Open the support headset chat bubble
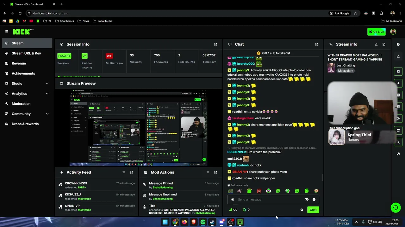Viewport: 405px width, 227px height. pyautogui.click(x=396, y=207)
